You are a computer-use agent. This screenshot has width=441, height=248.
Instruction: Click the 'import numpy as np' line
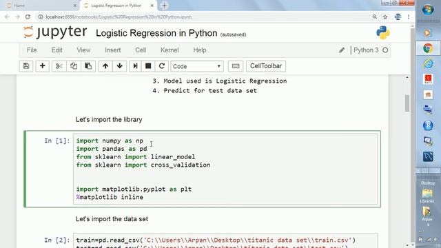pyautogui.click(x=110, y=141)
